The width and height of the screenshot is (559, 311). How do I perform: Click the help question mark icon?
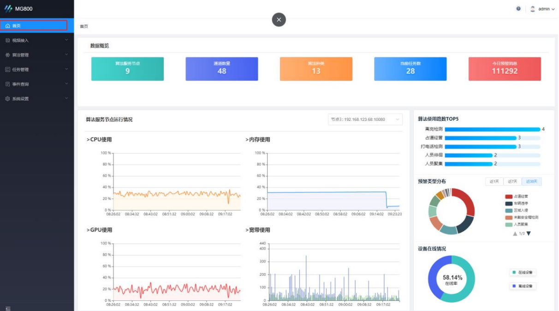tap(518, 9)
